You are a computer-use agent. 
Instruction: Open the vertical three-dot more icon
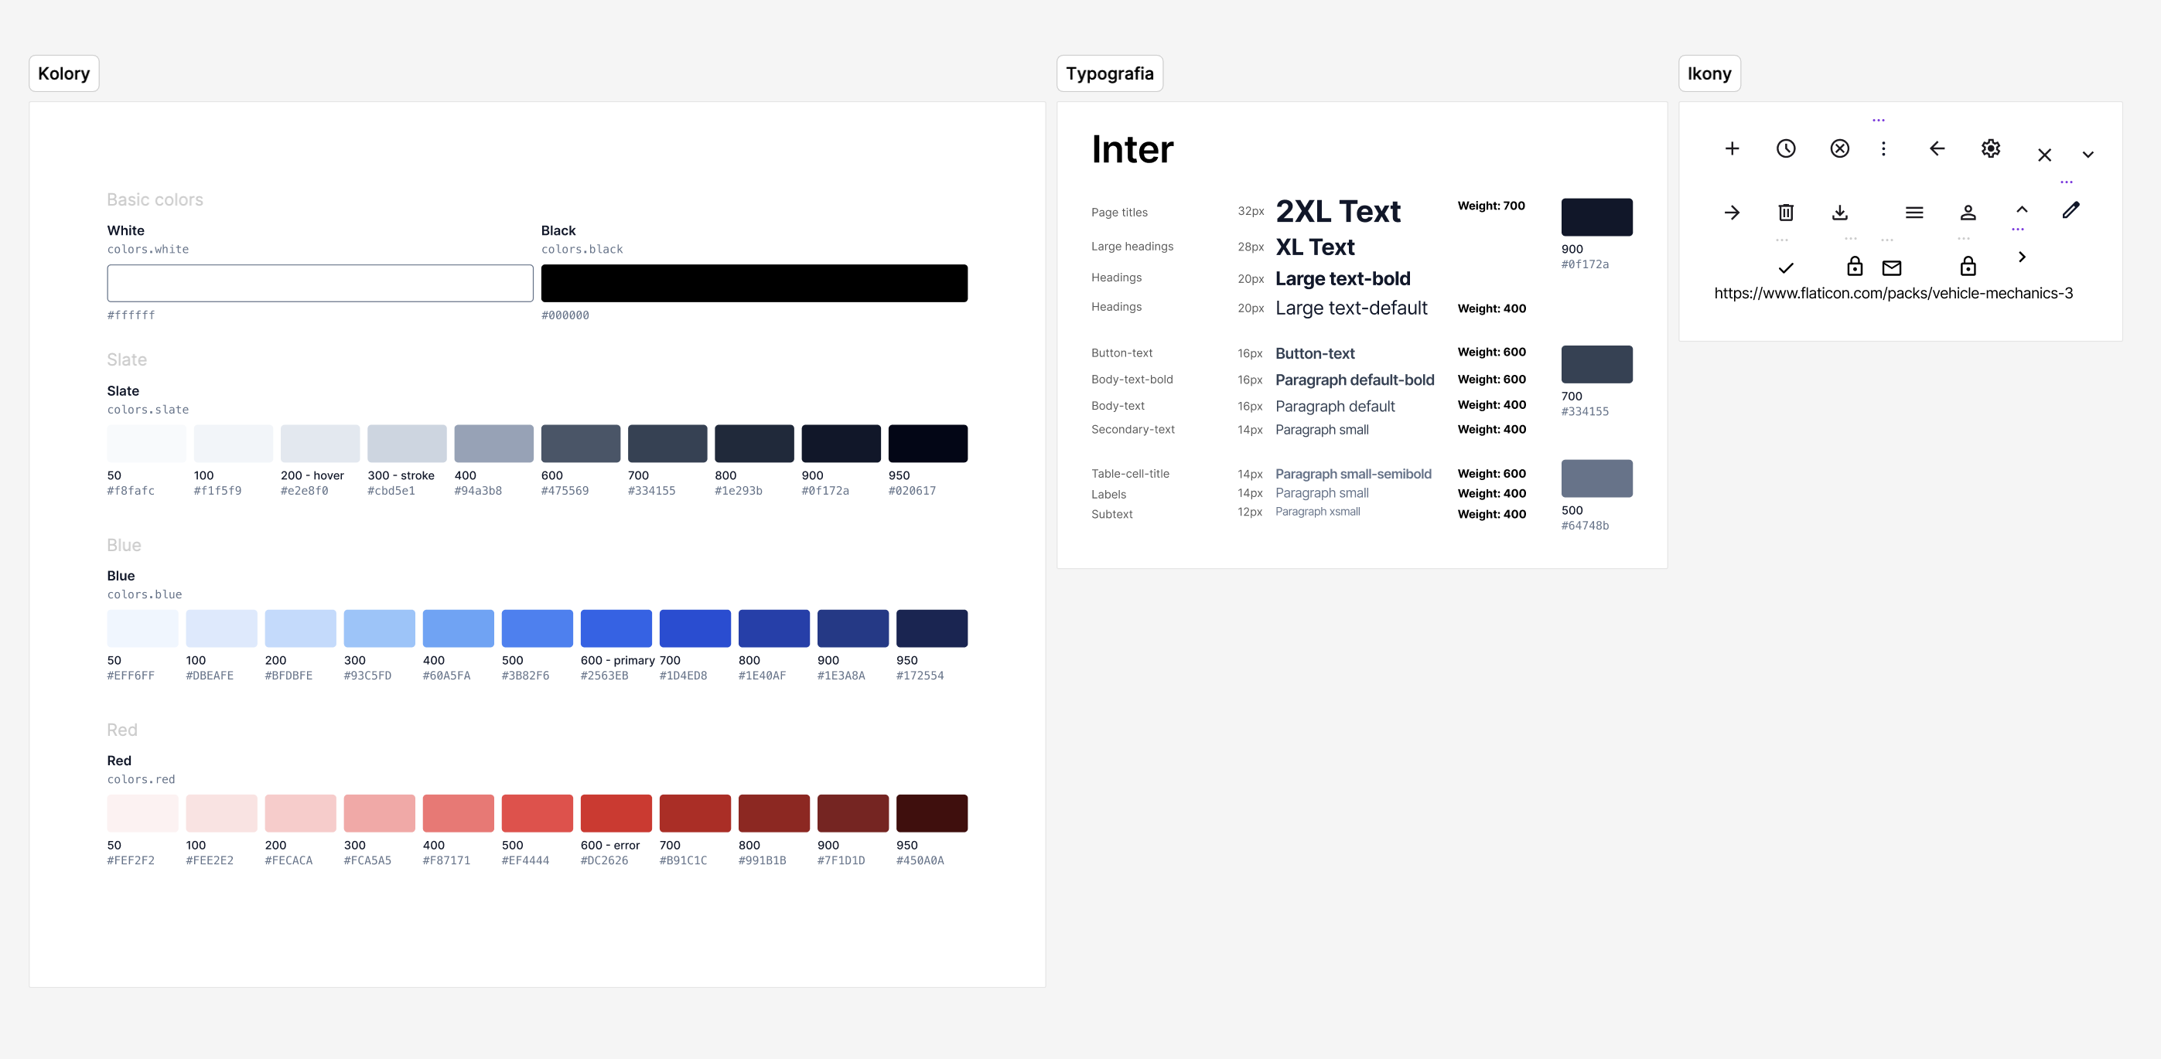[1883, 148]
